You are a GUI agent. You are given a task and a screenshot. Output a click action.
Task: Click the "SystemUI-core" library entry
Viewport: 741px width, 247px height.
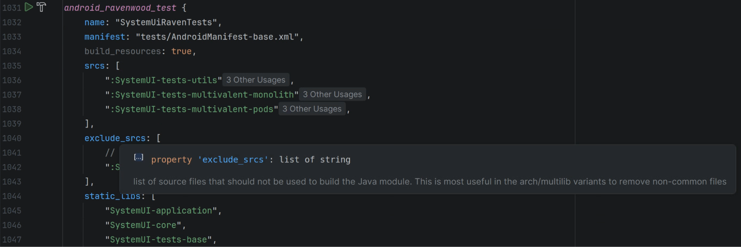[143, 225]
